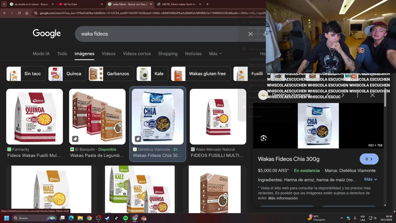Click the site information icon in address bar
This screenshot has height=223, width=396.
36,13
